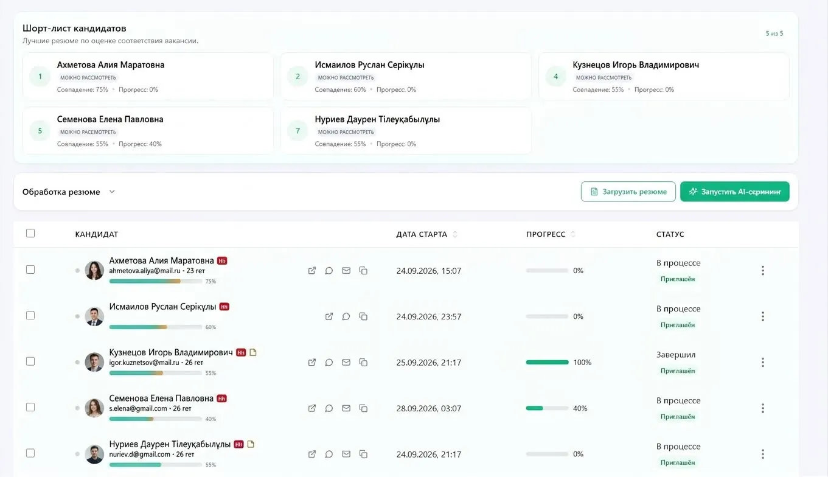Open shortlist card Ахметова Алия Маратовна
The width and height of the screenshot is (828, 477).
(x=148, y=76)
